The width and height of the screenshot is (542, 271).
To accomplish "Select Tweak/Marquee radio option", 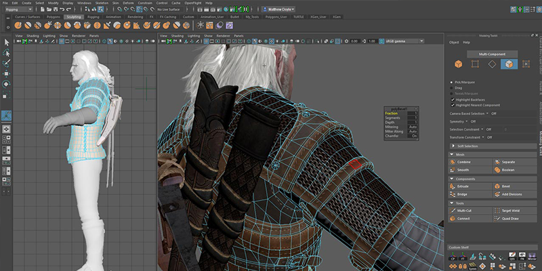I will coord(451,93).
